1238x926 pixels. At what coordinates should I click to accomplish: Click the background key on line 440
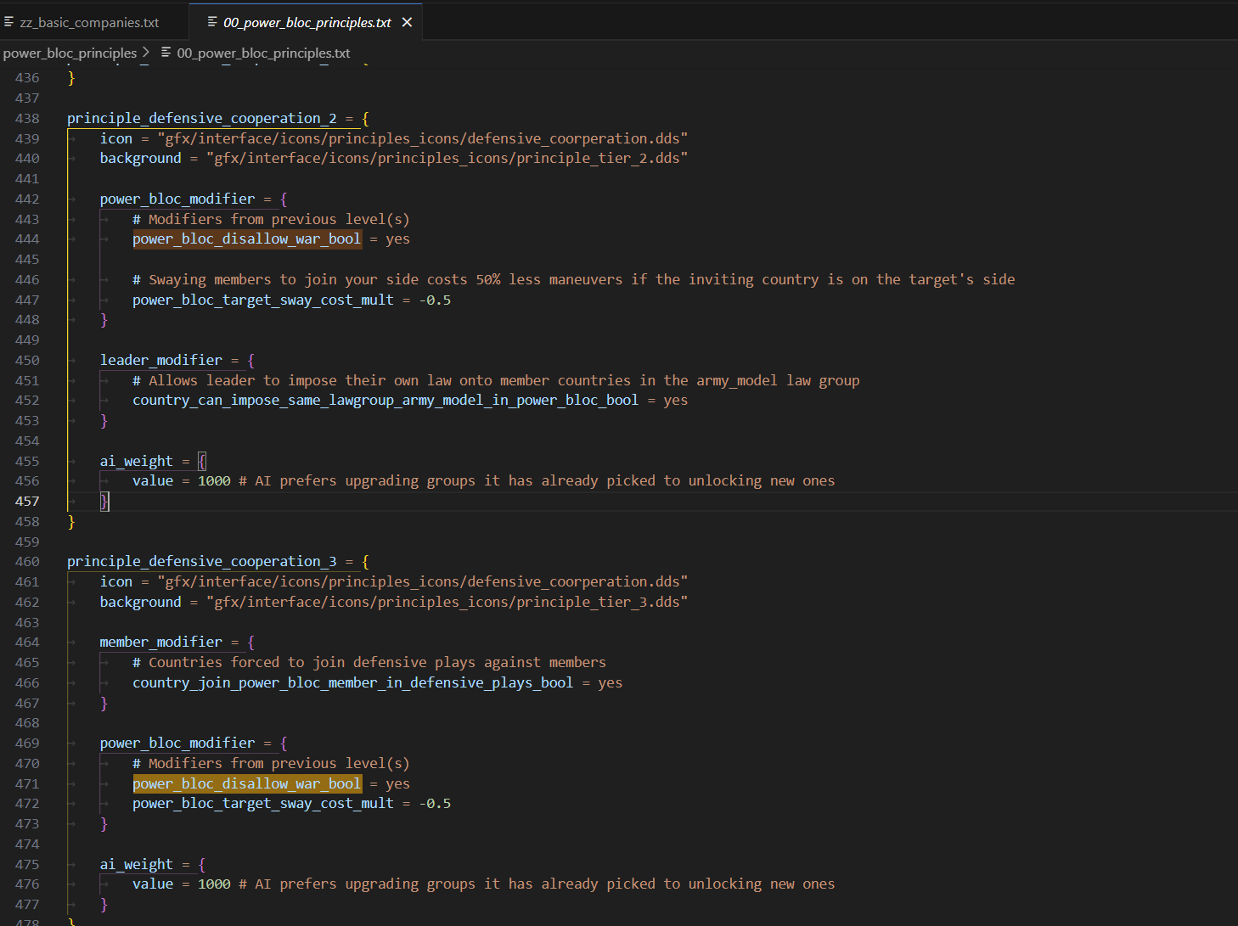(141, 158)
